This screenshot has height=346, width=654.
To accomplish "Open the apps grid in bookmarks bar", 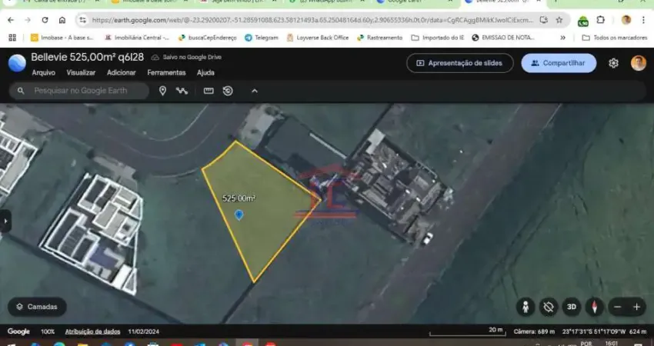I will pyautogui.click(x=12, y=38).
